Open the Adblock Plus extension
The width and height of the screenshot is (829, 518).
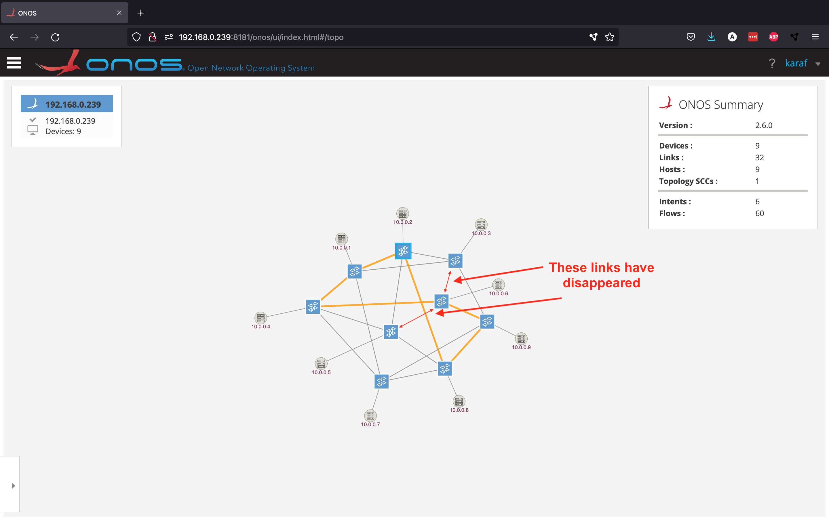point(773,37)
